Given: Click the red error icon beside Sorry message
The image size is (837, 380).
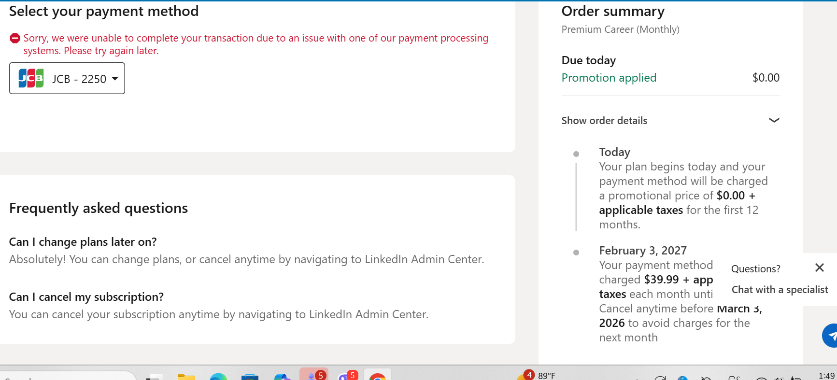Looking at the screenshot, I should (15, 38).
